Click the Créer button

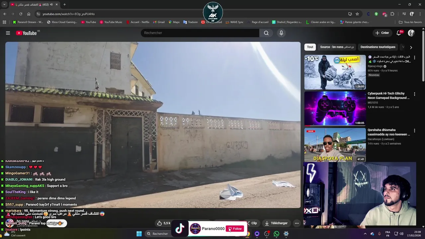382,33
